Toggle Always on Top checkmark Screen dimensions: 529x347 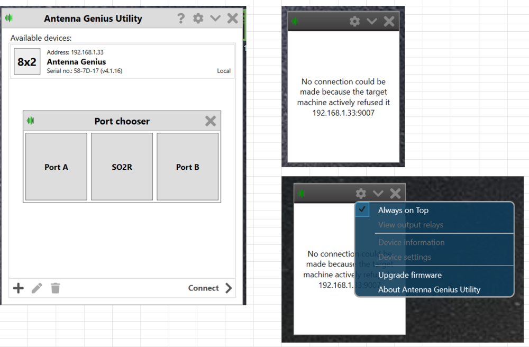pos(362,210)
